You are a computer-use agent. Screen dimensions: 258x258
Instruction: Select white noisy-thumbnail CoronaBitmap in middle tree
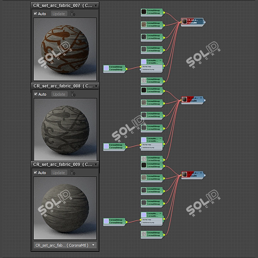tap(152, 159)
